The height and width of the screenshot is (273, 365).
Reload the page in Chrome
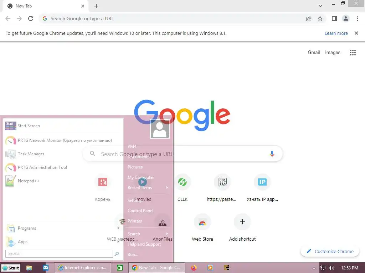click(x=31, y=18)
